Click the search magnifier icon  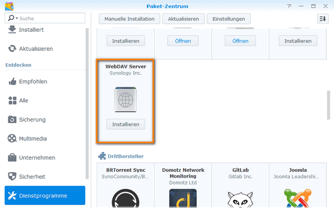point(11,18)
